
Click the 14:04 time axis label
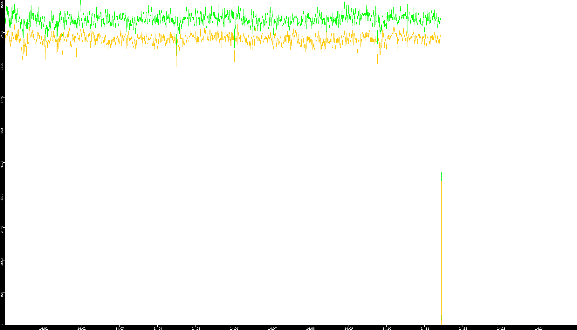click(158, 328)
